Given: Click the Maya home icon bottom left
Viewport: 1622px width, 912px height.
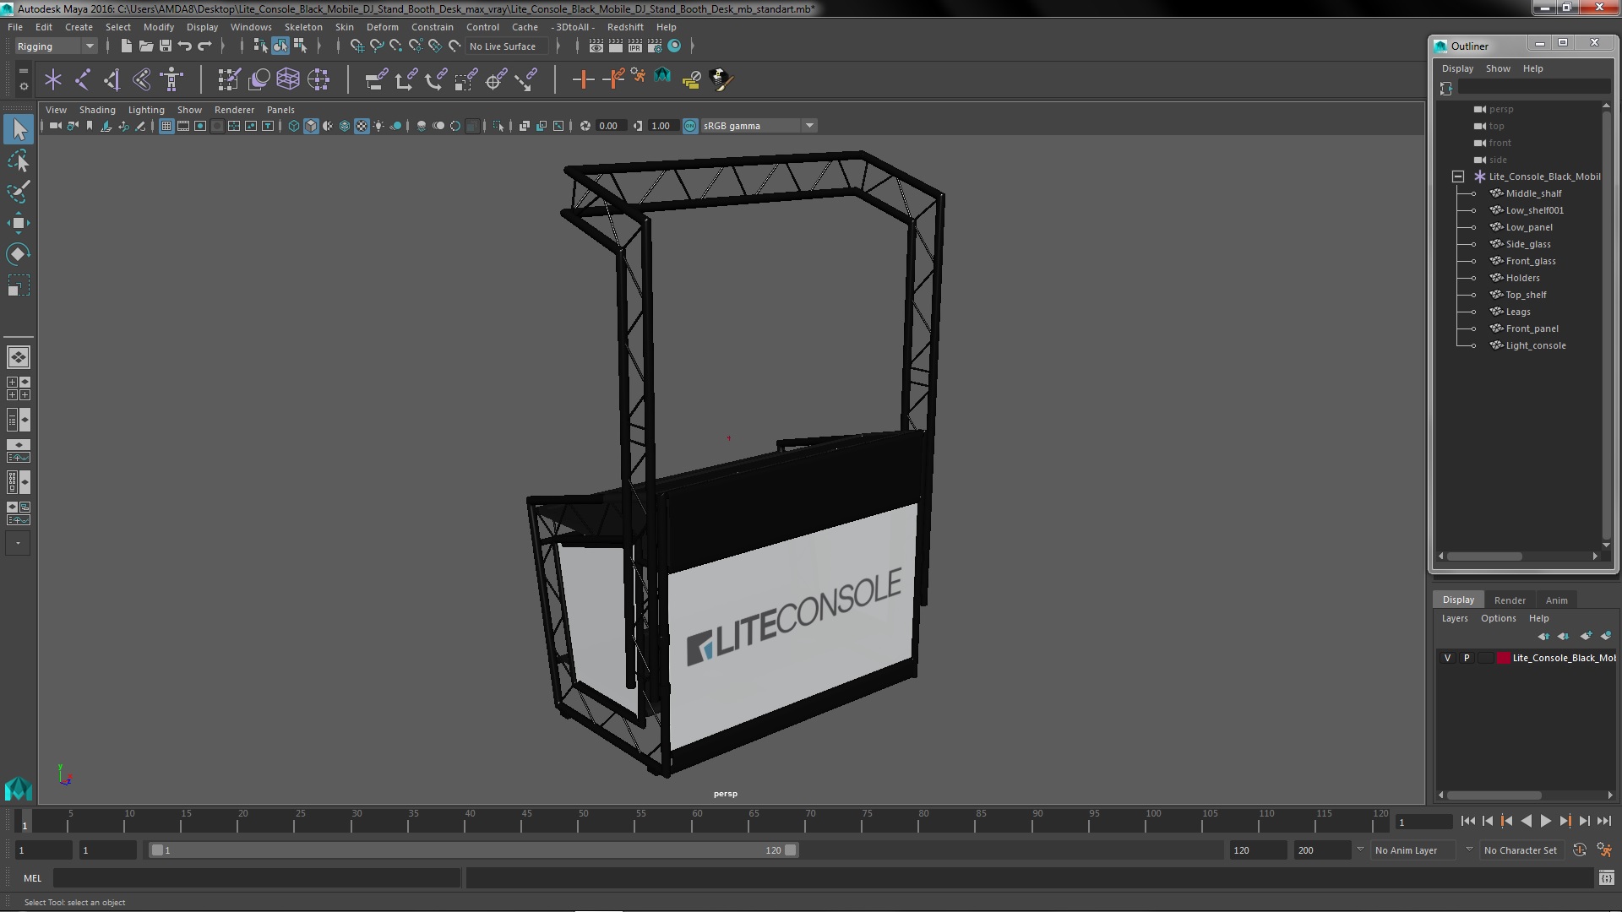Looking at the screenshot, I should [x=18, y=789].
